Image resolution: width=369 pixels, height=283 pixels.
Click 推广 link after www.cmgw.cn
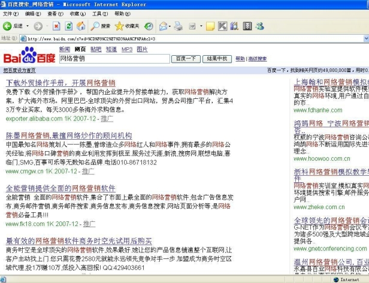tap(88, 171)
